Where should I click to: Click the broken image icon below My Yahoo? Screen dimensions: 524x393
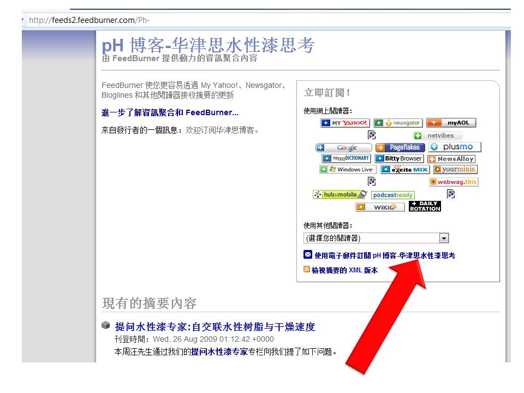(372, 135)
